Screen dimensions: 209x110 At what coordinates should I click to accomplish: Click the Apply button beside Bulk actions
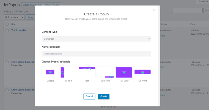click(x=31, y=17)
